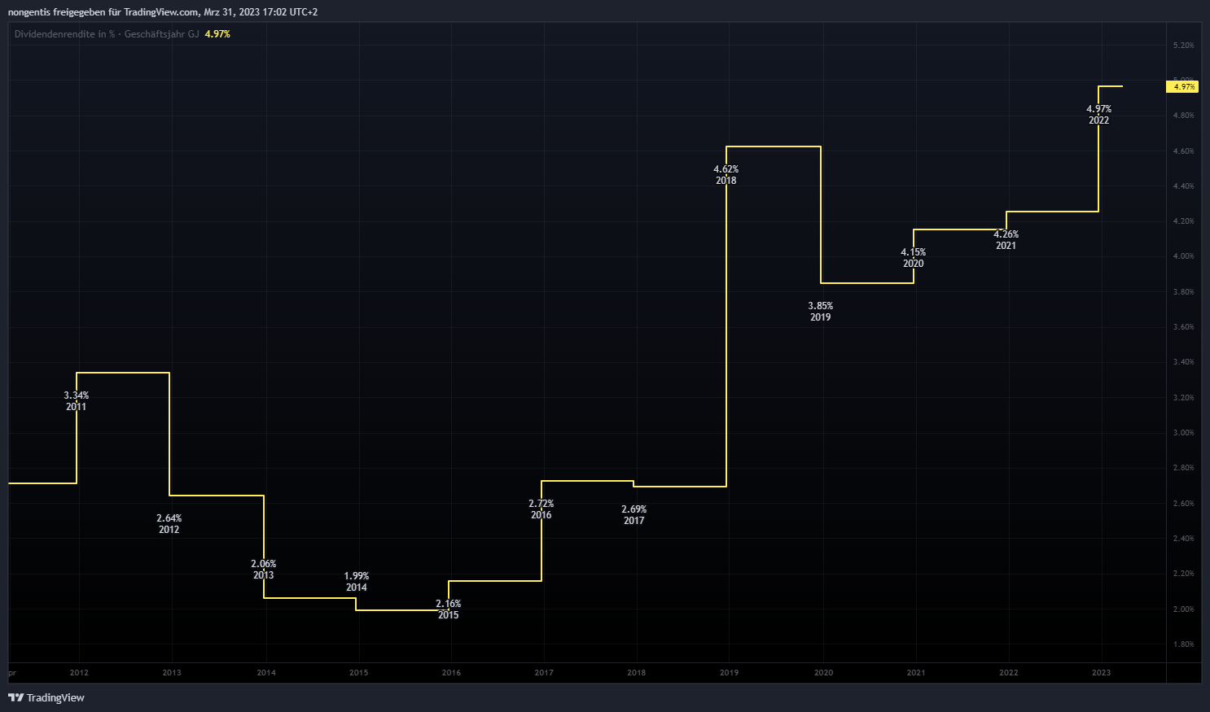Image resolution: width=1210 pixels, height=712 pixels.
Task: Select the Dividendenrendite in % legend title
Action: pos(64,34)
